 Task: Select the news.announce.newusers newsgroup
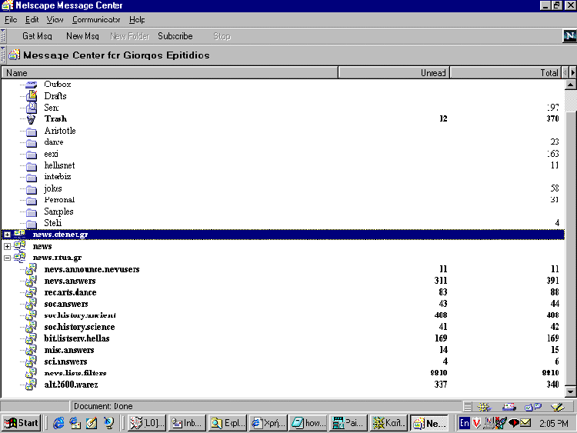point(283,269)
